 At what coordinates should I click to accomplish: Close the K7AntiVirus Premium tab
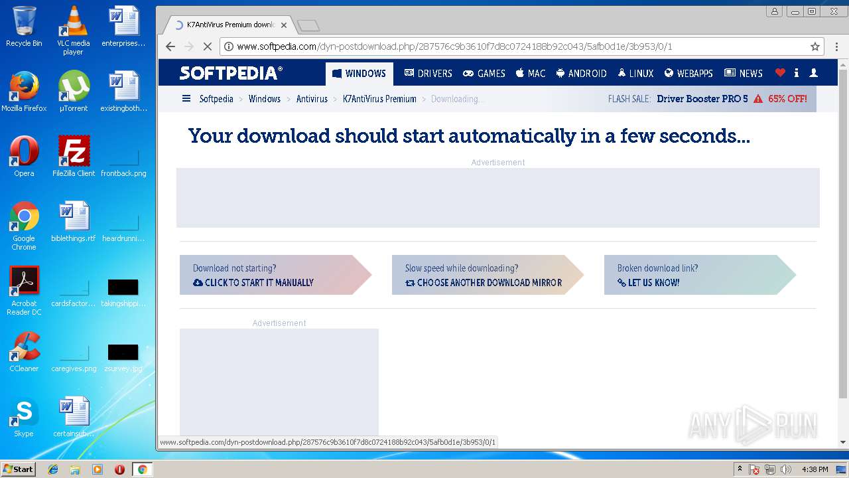pyautogui.click(x=284, y=25)
